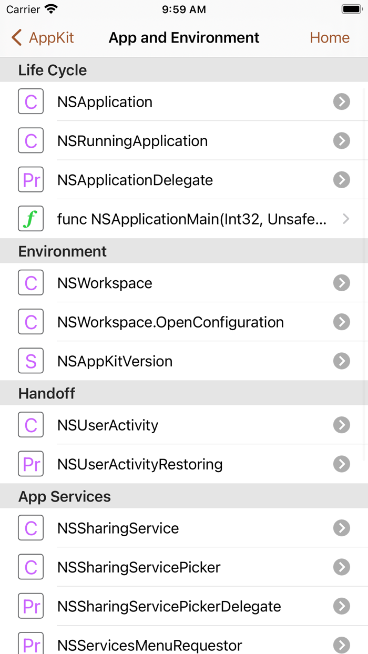Tap the App Services section header
This screenshot has width=368, height=654.
65,497
